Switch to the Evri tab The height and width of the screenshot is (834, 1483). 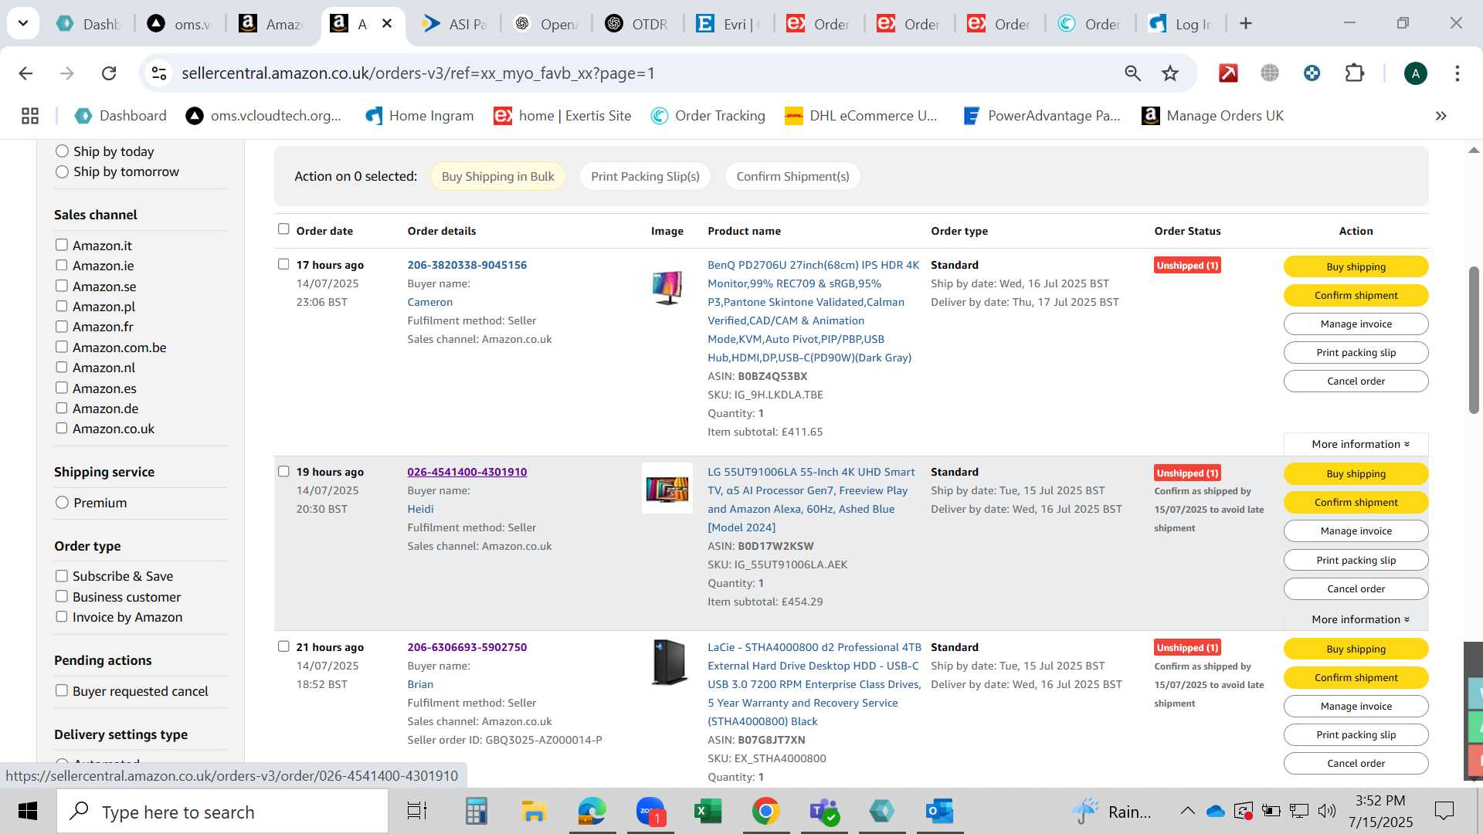coord(728,24)
